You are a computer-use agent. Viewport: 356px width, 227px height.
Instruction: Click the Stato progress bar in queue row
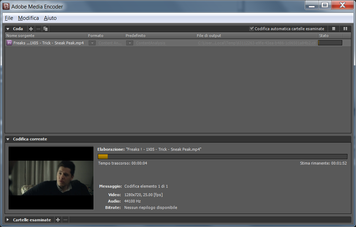(x=330, y=43)
